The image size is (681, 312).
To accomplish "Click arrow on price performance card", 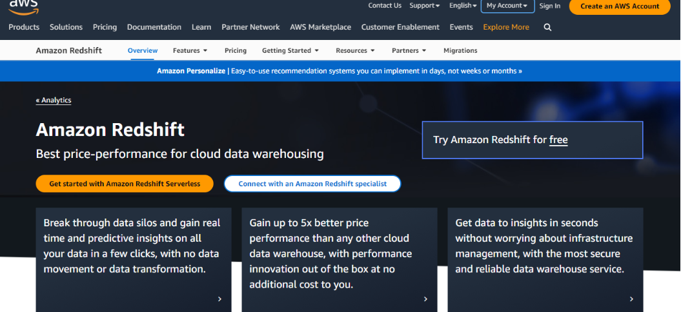I will [425, 299].
